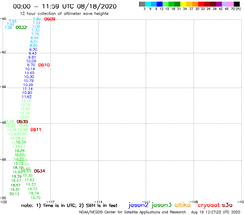244x215 pixels.
Task: Click the subtitle about altimeter wave heights
Action: point(64,14)
